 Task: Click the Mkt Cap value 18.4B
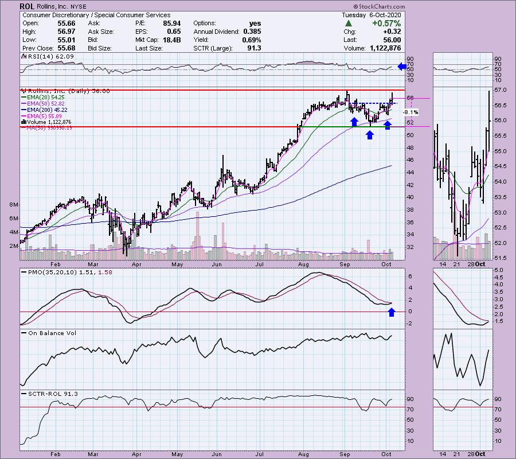point(172,40)
